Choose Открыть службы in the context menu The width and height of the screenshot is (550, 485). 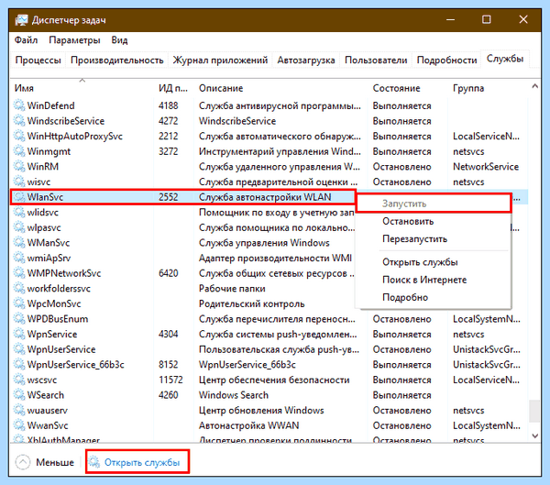tap(434, 262)
